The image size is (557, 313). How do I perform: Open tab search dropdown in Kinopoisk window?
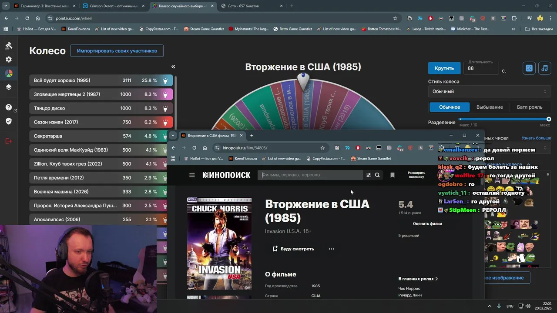pyautogui.click(x=173, y=135)
